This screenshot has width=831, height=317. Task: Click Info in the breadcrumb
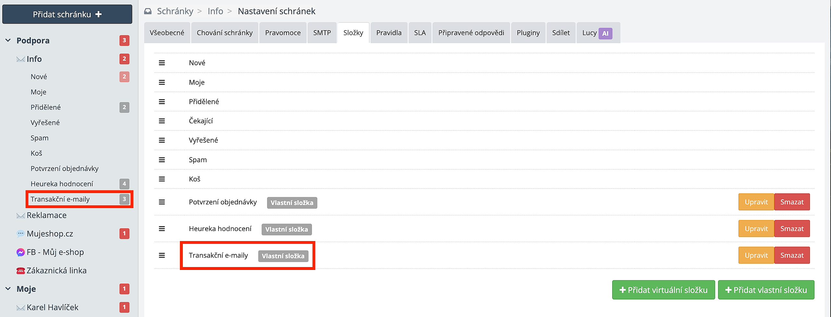coord(216,11)
